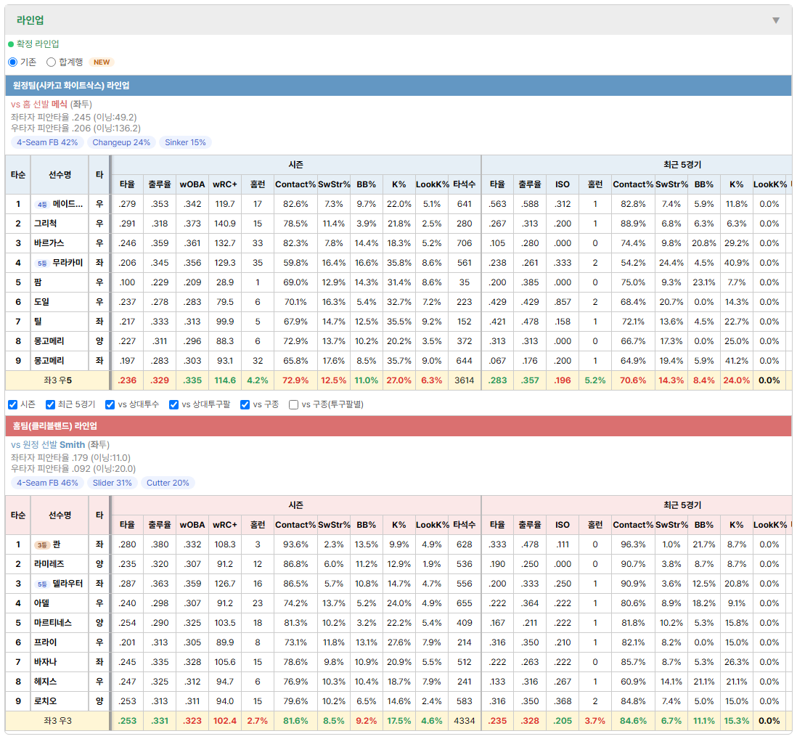
Task: Click the 좌3 우3 summary row label
Action: 57,721
